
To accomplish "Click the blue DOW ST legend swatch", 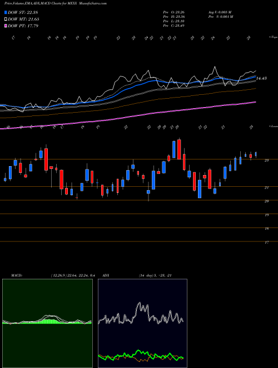I will [x=6, y=12].
